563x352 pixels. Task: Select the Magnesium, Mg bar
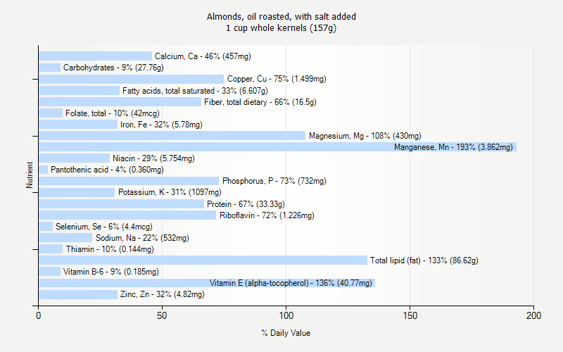point(172,136)
